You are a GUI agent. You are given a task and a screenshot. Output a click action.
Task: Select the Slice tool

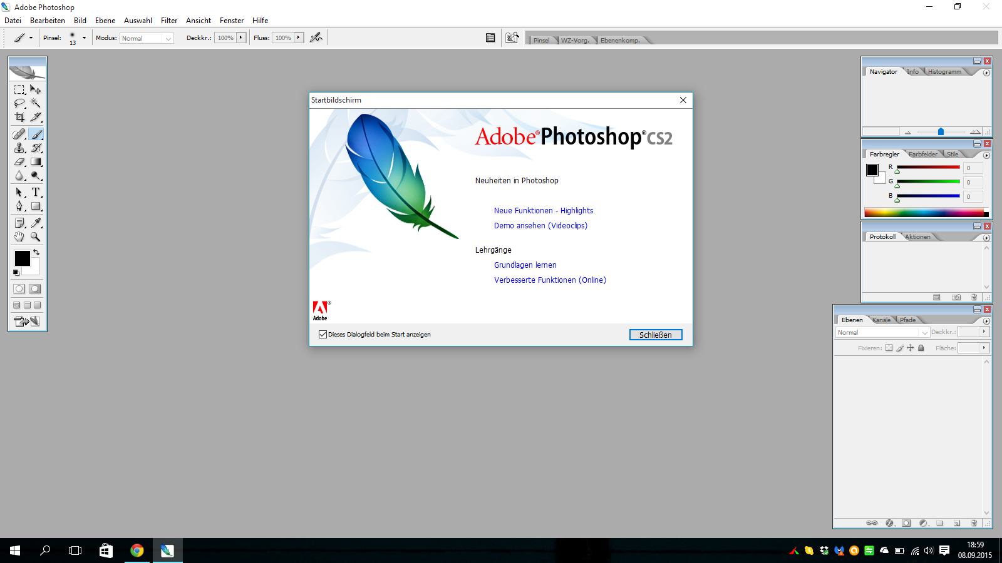tap(36, 117)
